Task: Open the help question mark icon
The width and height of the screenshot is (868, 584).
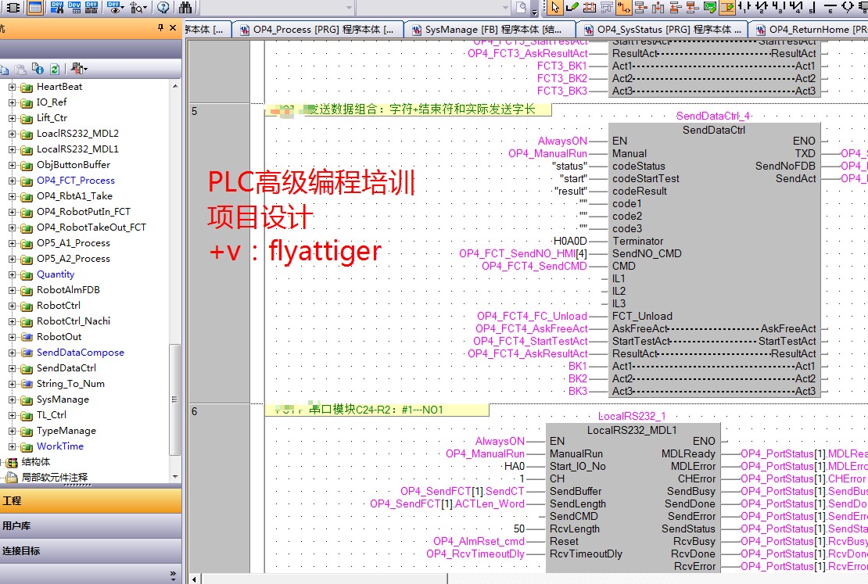Action: [x=163, y=7]
